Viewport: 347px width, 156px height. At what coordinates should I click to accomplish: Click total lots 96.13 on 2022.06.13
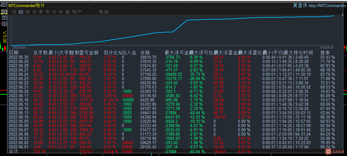click(x=38, y=113)
